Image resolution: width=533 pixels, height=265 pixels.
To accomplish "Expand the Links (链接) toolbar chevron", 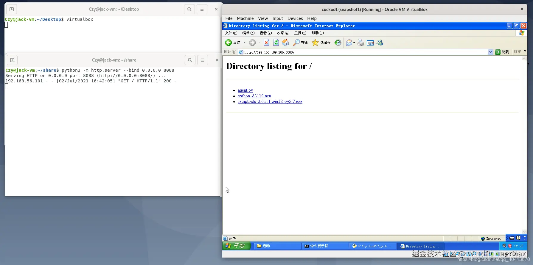I will [525, 51].
